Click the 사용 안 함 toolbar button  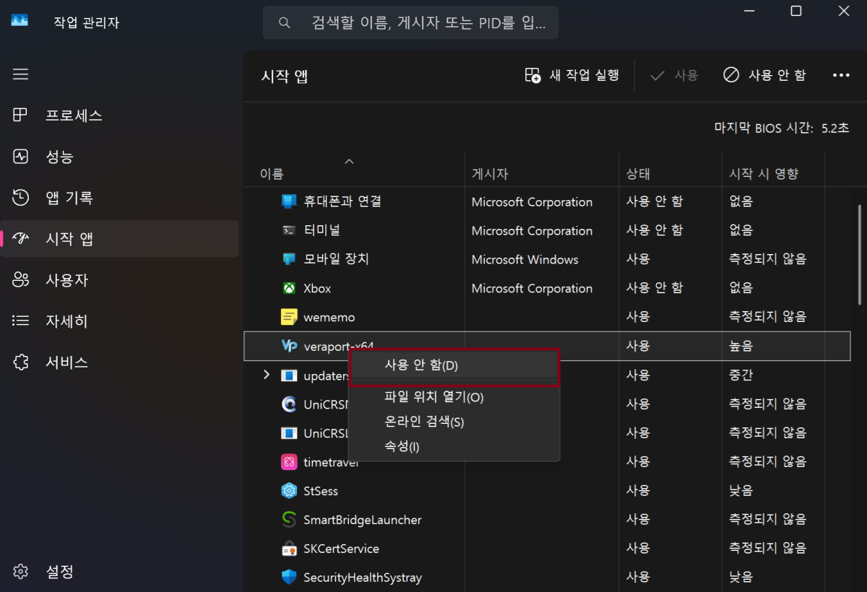tap(764, 75)
